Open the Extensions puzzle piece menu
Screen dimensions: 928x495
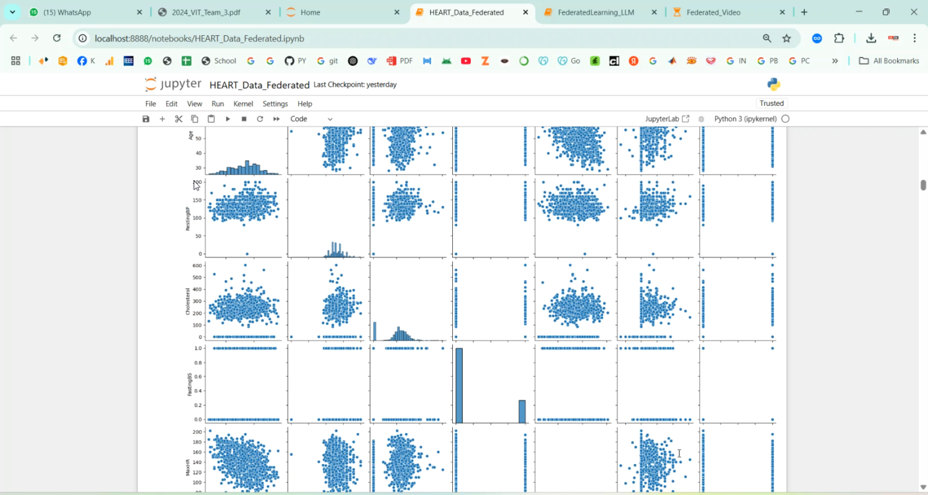pyautogui.click(x=840, y=38)
